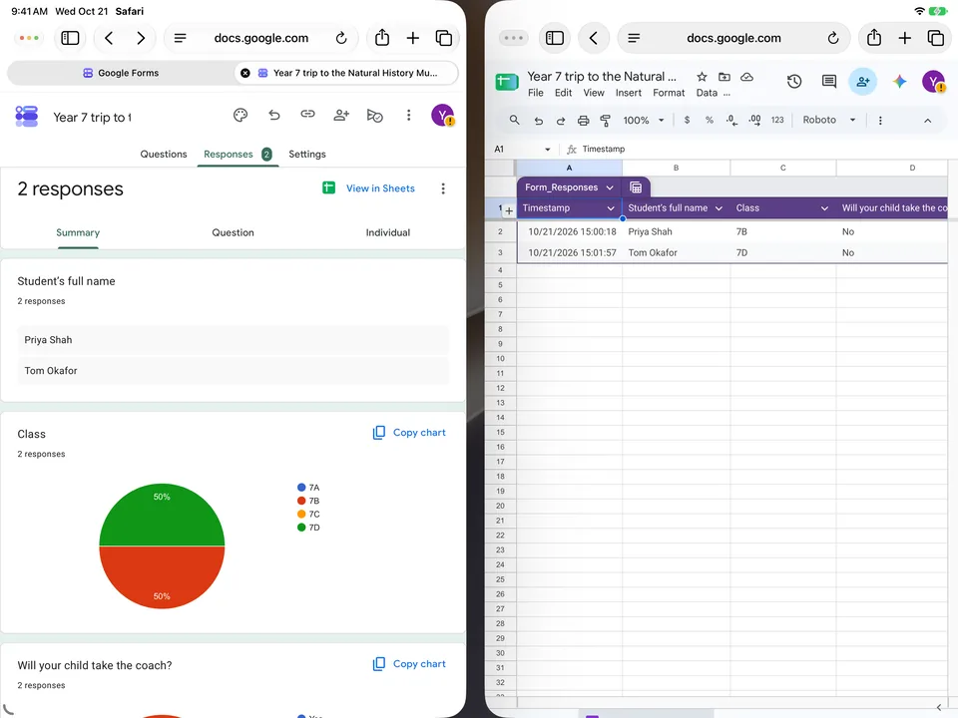This screenshot has width=958, height=718.
Task: Format as percent in Sheets toolbar
Action: pos(710,120)
